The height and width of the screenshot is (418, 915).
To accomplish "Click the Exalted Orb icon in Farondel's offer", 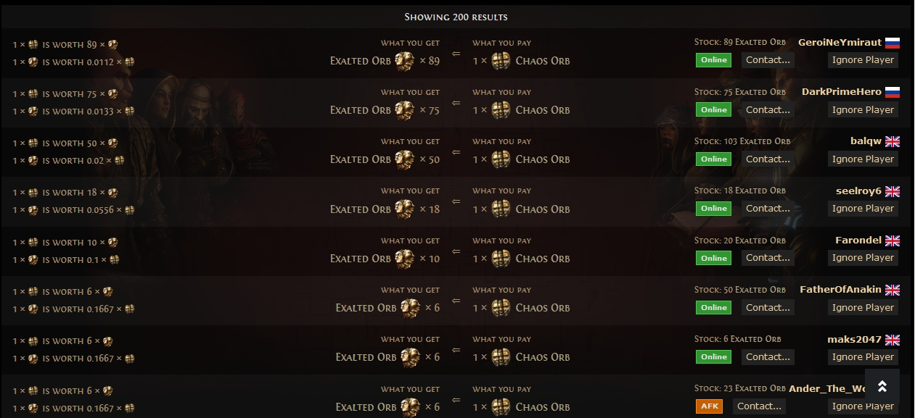I will point(404,259).
